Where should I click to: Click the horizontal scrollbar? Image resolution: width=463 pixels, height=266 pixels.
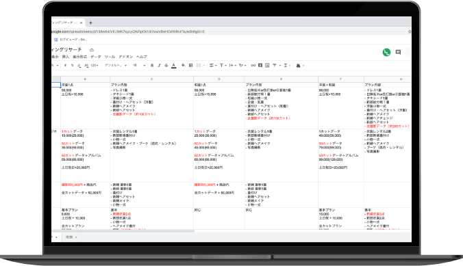pos(123,231)
